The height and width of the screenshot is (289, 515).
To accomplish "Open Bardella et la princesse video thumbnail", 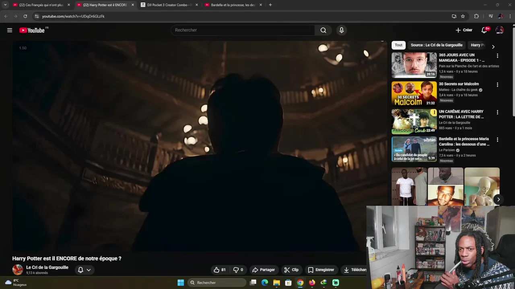I will 414,149.
